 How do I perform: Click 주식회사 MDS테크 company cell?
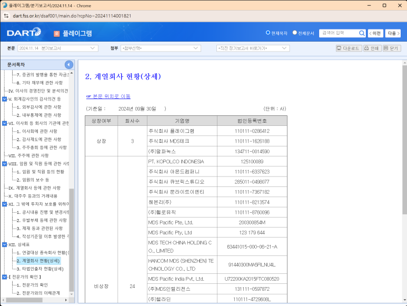point(182,141)
